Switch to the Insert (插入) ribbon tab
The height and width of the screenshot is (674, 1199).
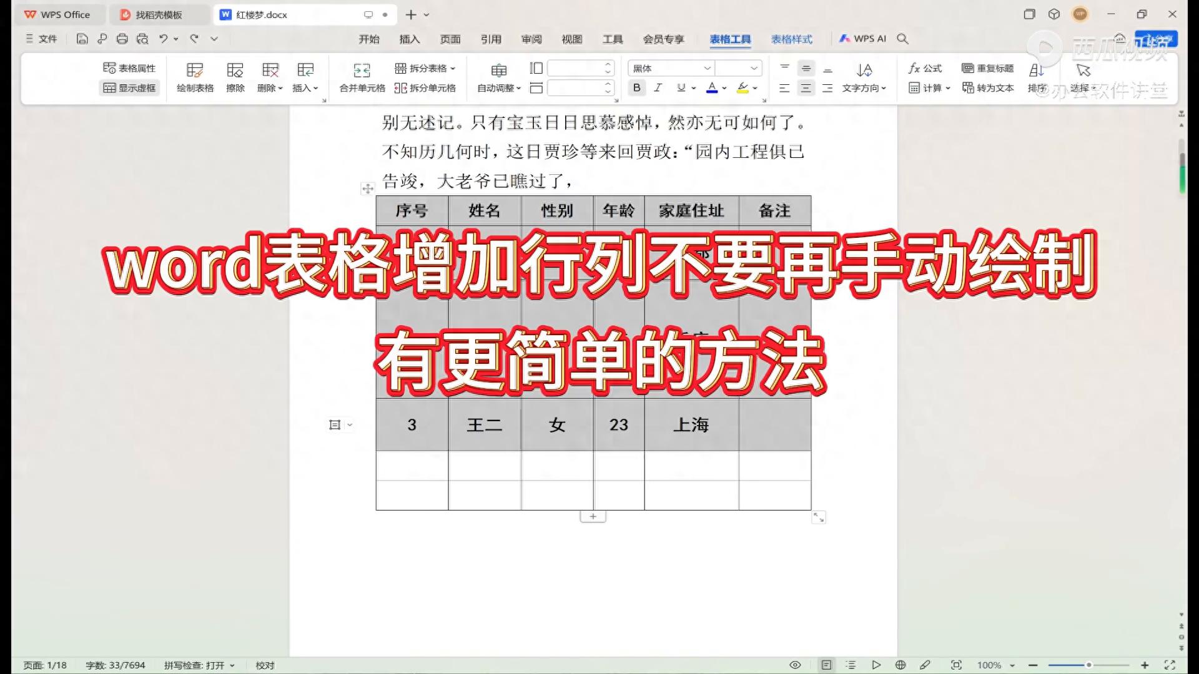click(409, 39)
